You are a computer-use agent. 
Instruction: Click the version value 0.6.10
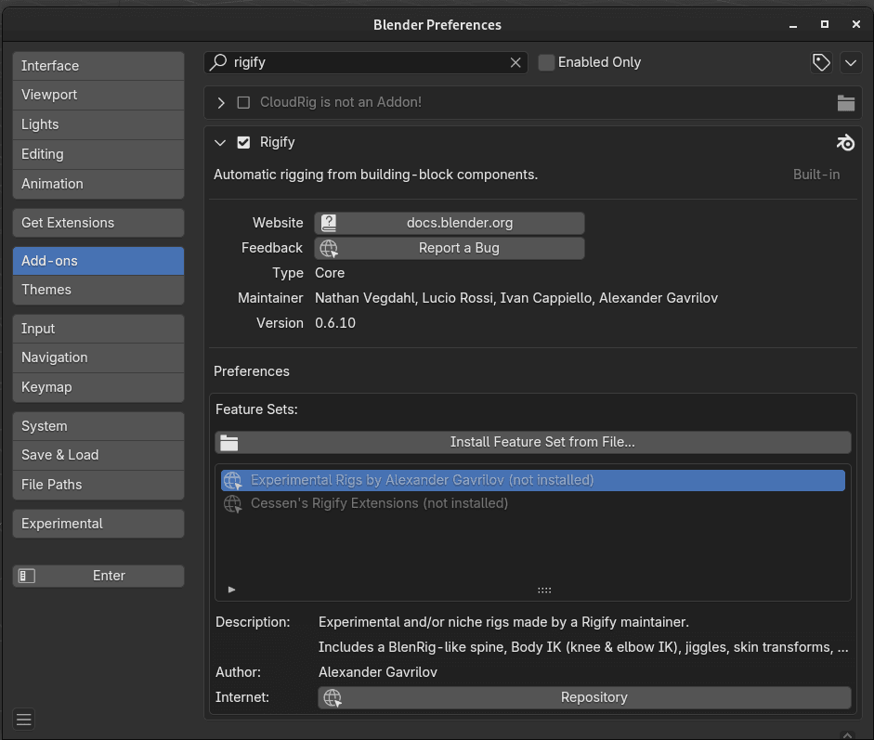[335, 323]
